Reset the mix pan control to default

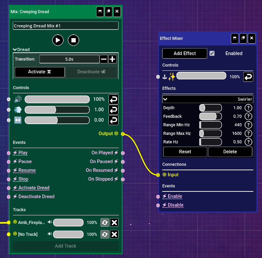point(113,120)
